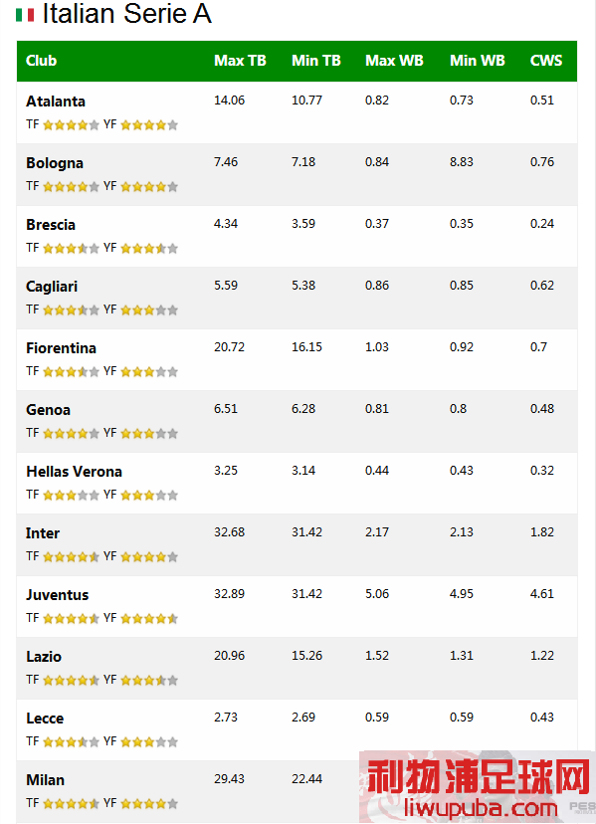596x824 pixels.
Task: Click Bologna's YF star rating
Action: click(x=149, y=186)
